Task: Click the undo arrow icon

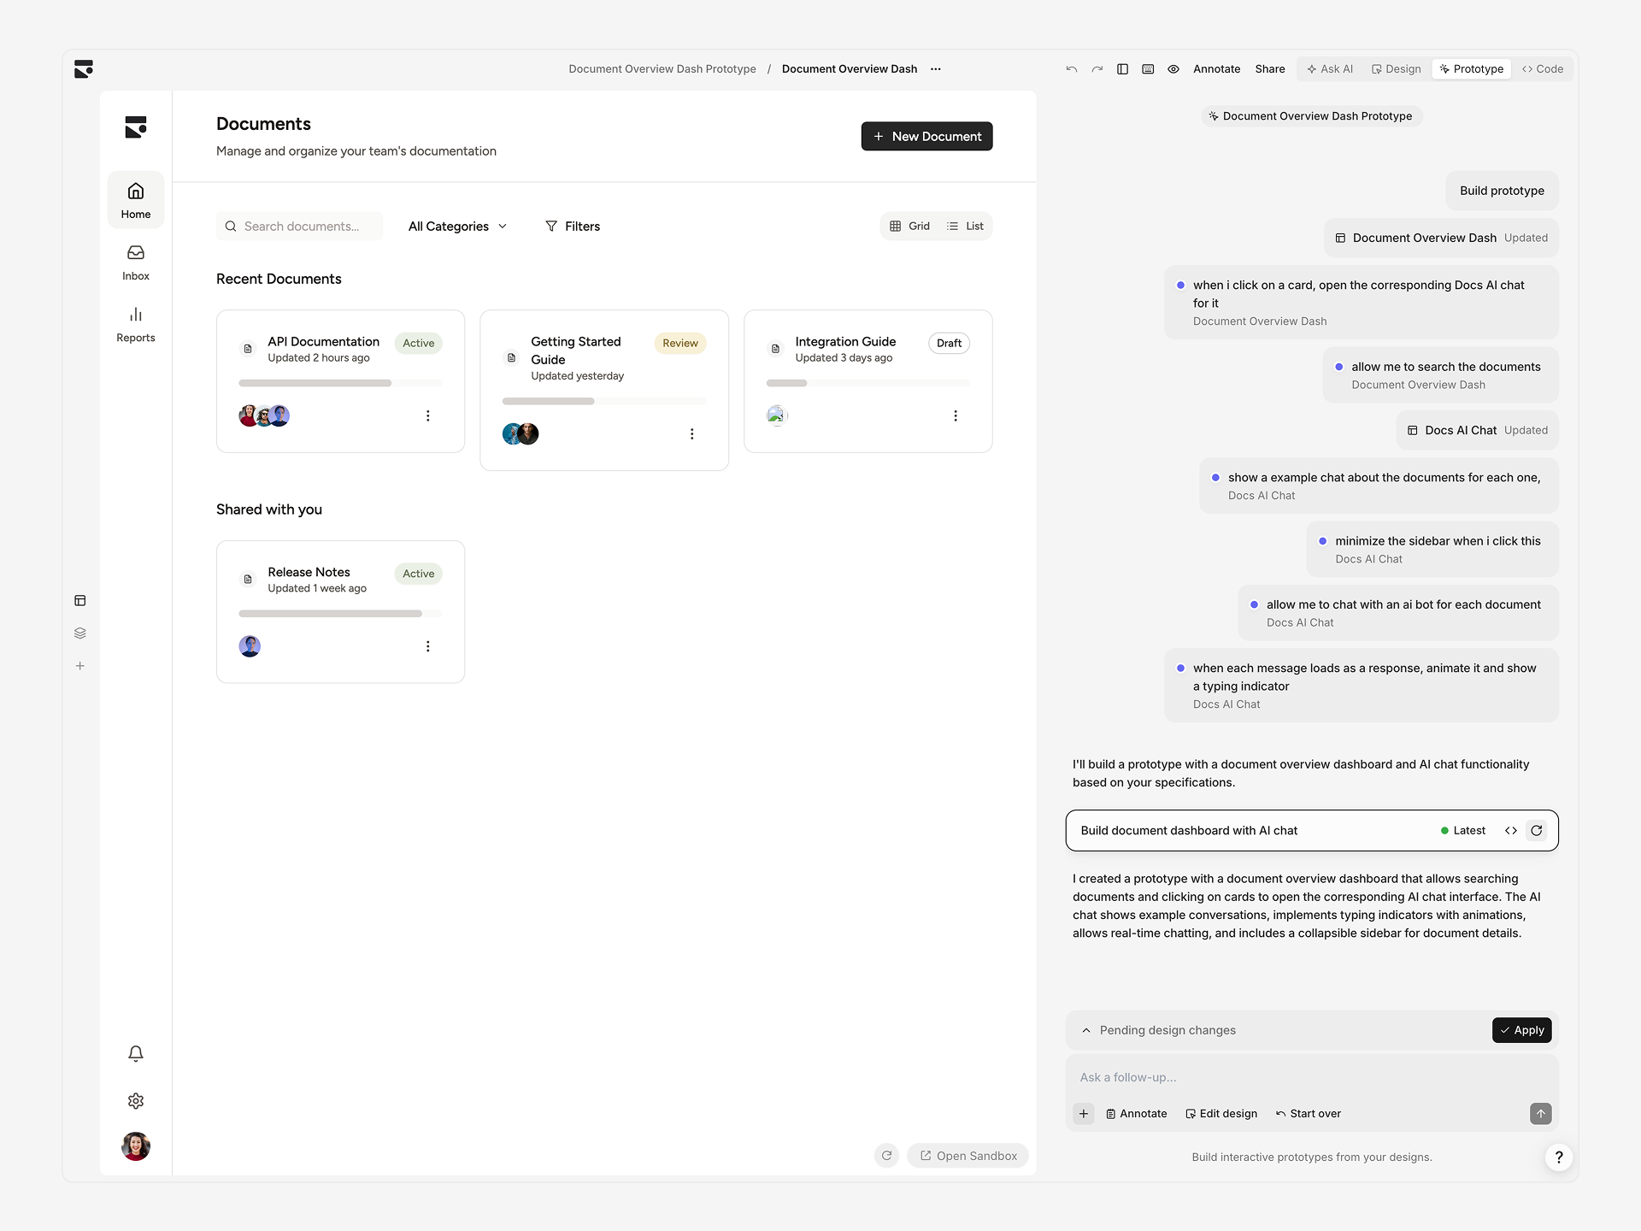Action: (1071, 69)
